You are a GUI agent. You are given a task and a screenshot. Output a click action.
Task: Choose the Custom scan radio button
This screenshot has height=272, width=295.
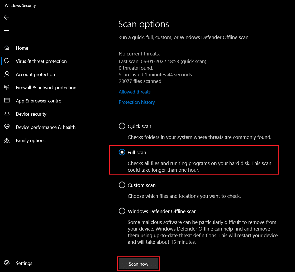pyautogui.click(x=122, y=185)
